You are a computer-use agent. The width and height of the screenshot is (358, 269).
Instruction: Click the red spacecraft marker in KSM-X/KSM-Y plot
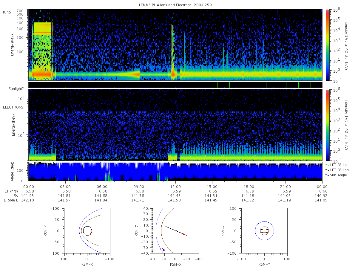pyautogui.click(x=90, y=234)
